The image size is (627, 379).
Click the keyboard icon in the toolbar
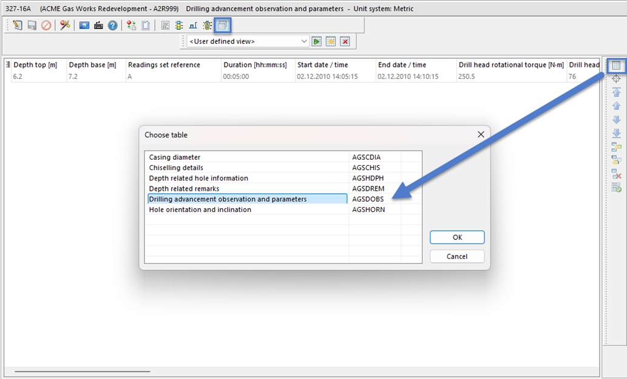point(98,26)
